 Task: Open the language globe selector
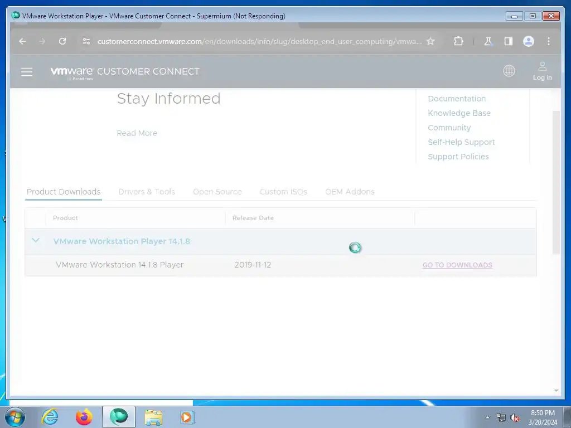coord(509,71)
